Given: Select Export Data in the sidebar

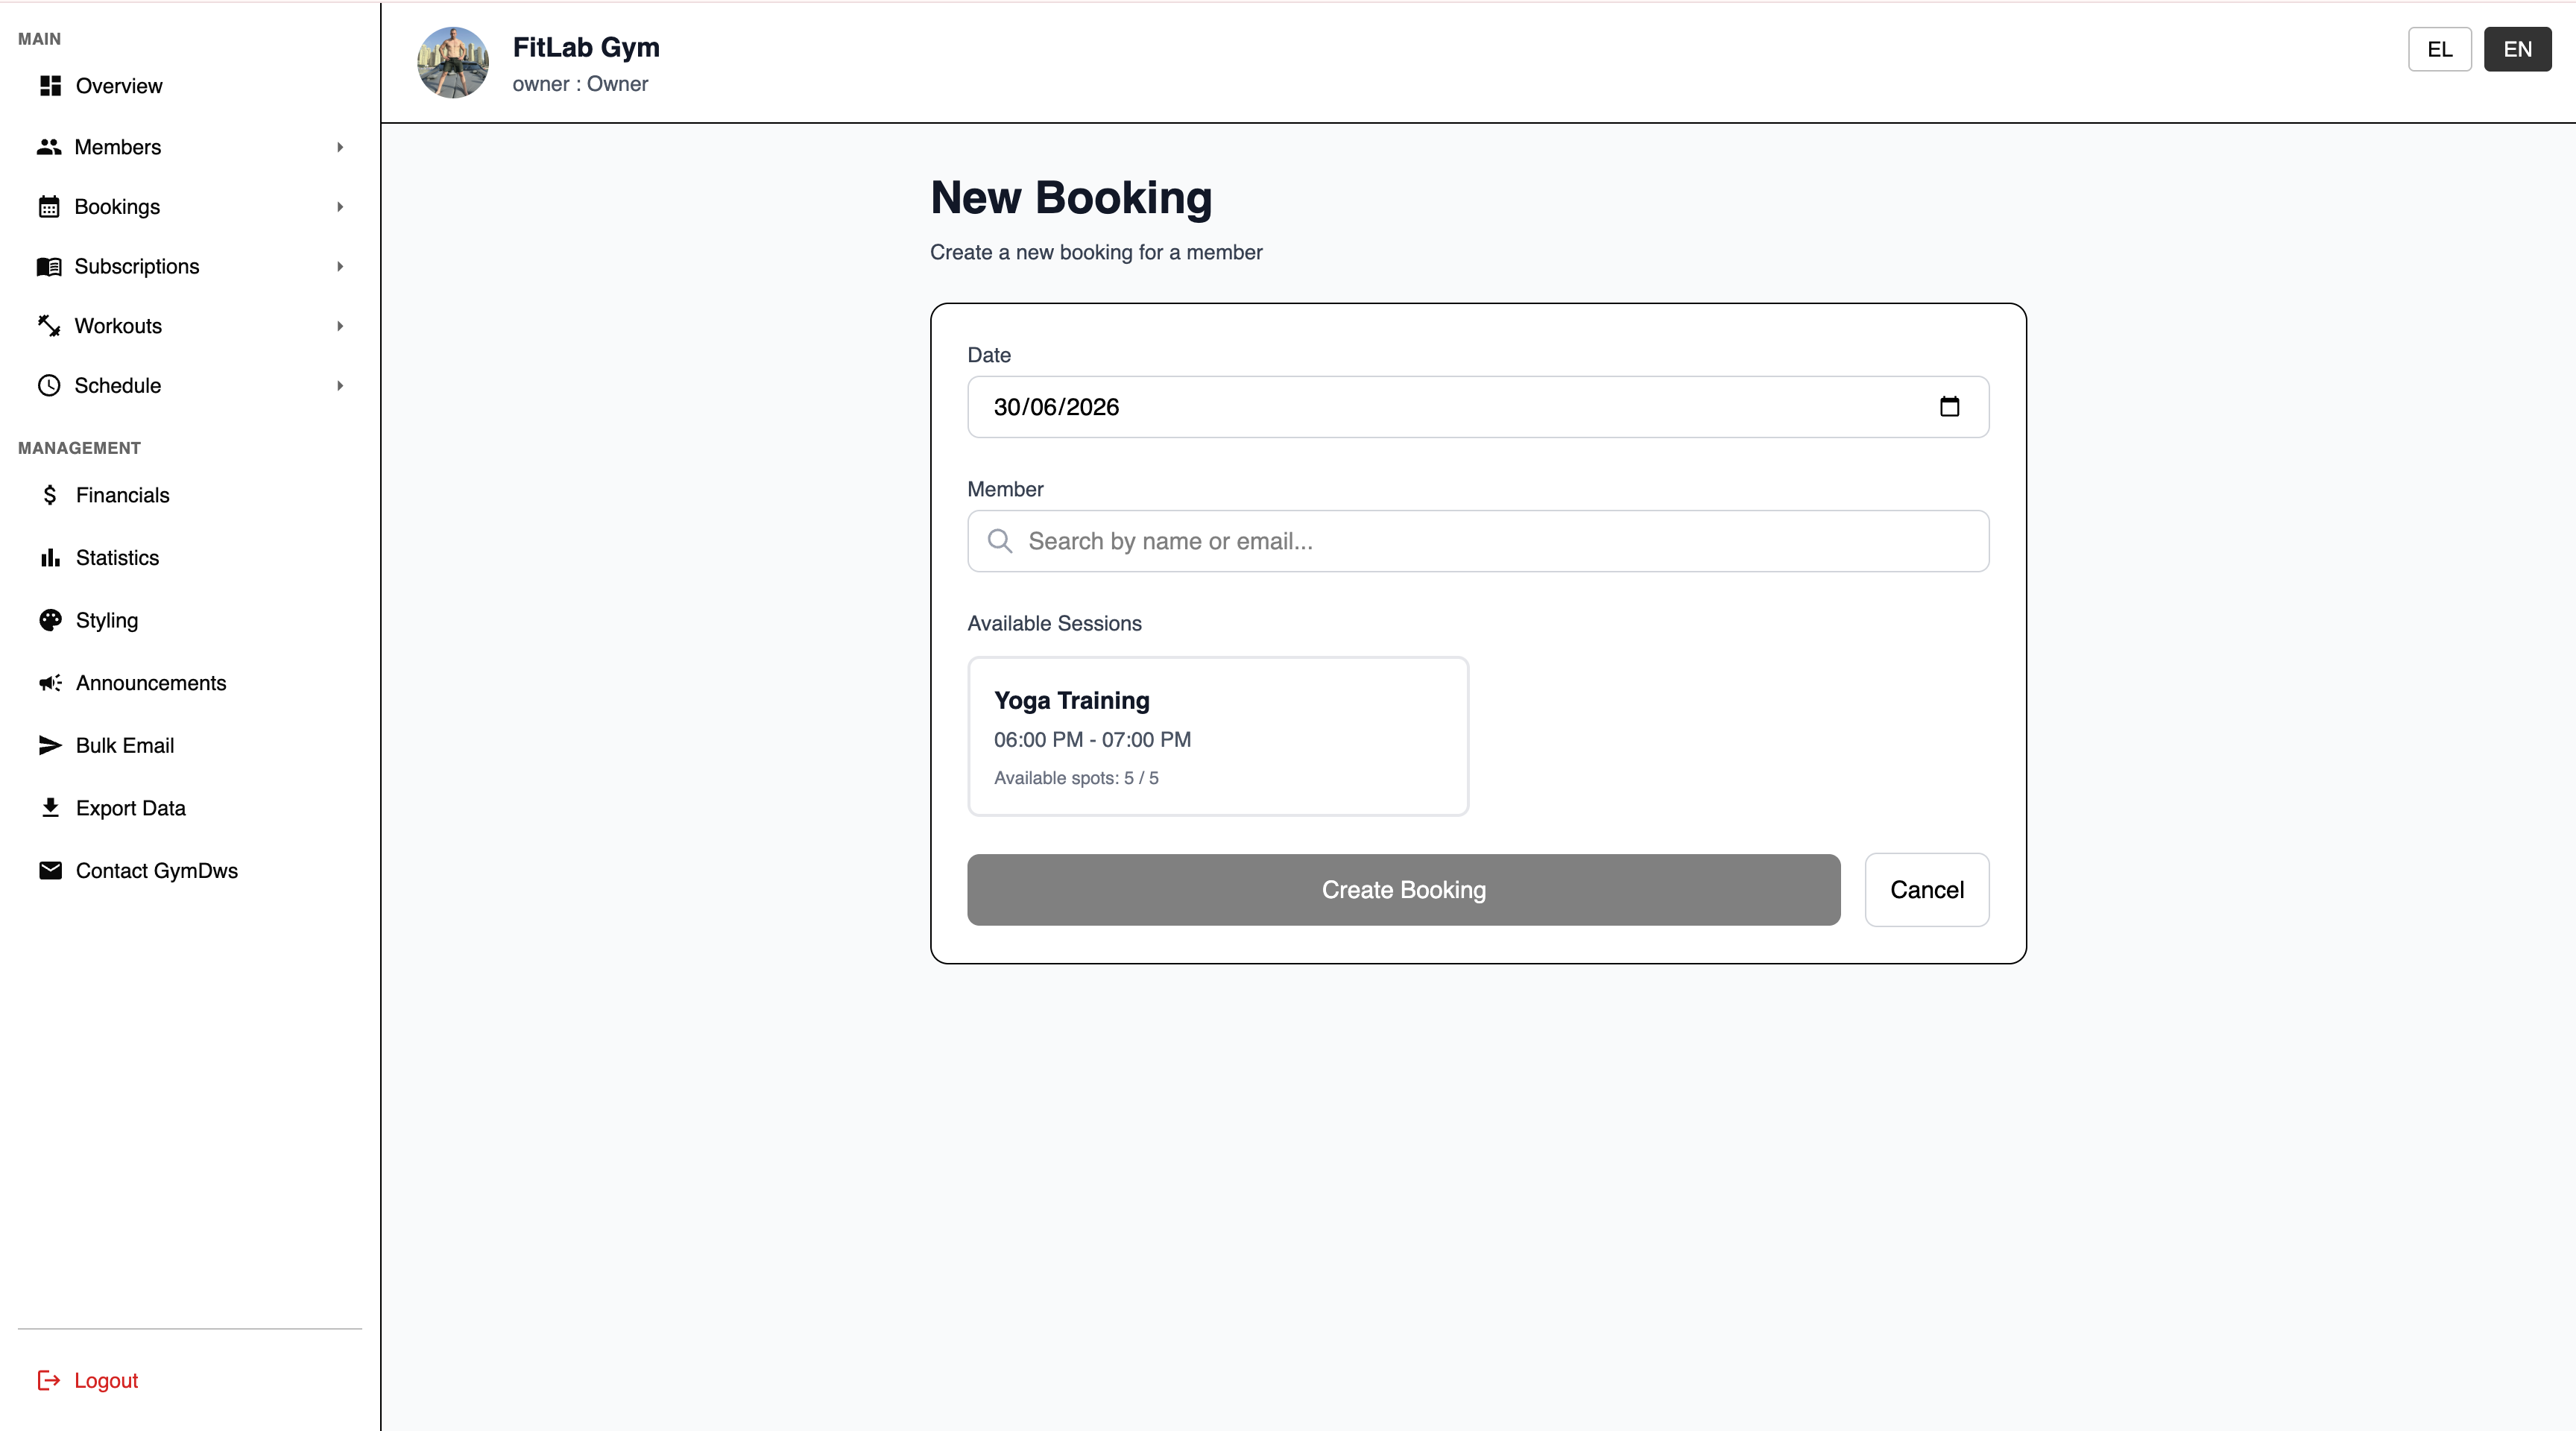Looking at the screenshot, I should click(190, 808).
